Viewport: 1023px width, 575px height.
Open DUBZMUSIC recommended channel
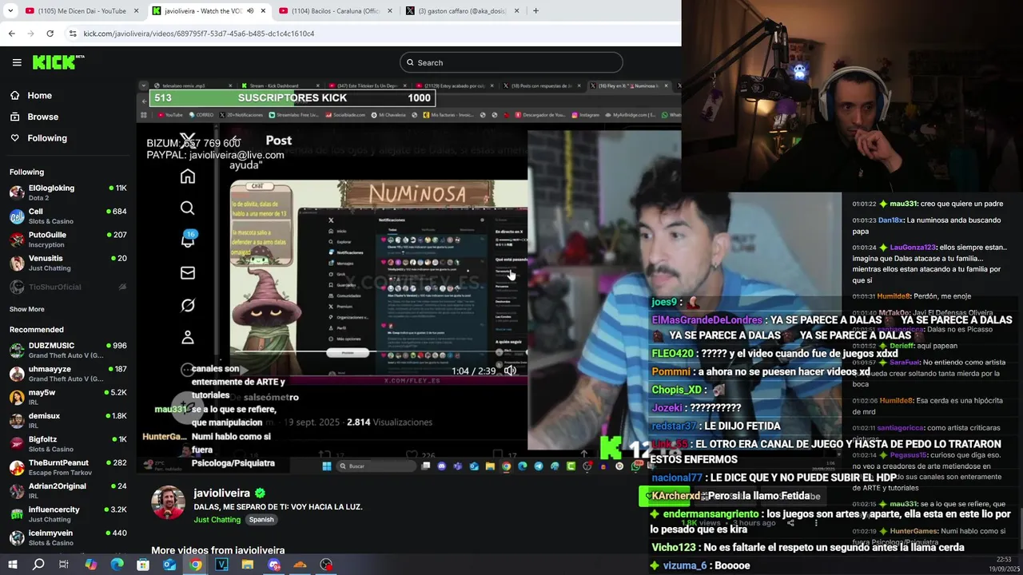68,350
